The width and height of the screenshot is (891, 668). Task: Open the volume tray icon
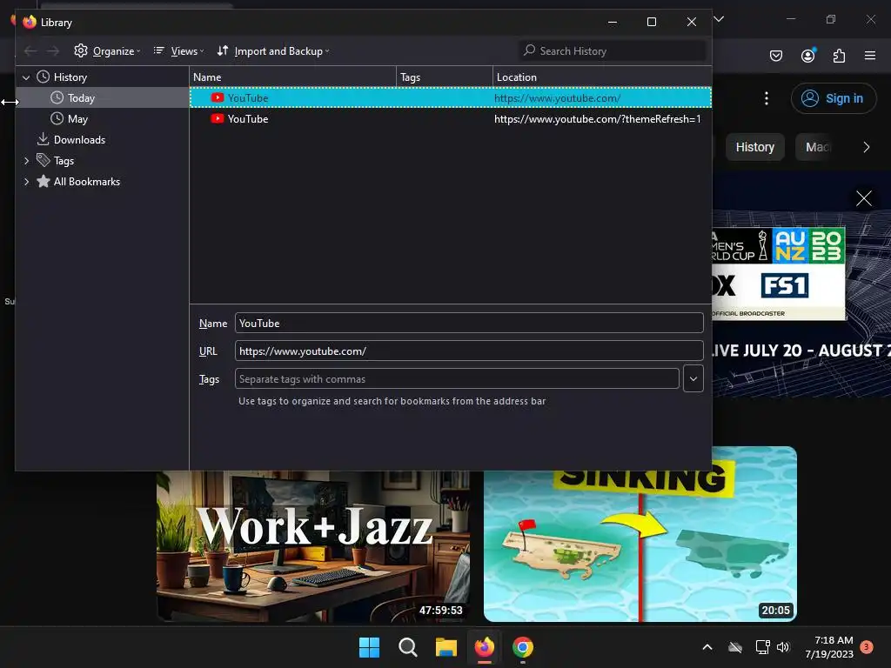pos(783,647)
